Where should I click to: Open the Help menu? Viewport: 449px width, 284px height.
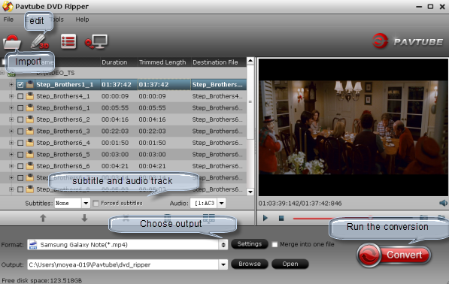82,20
